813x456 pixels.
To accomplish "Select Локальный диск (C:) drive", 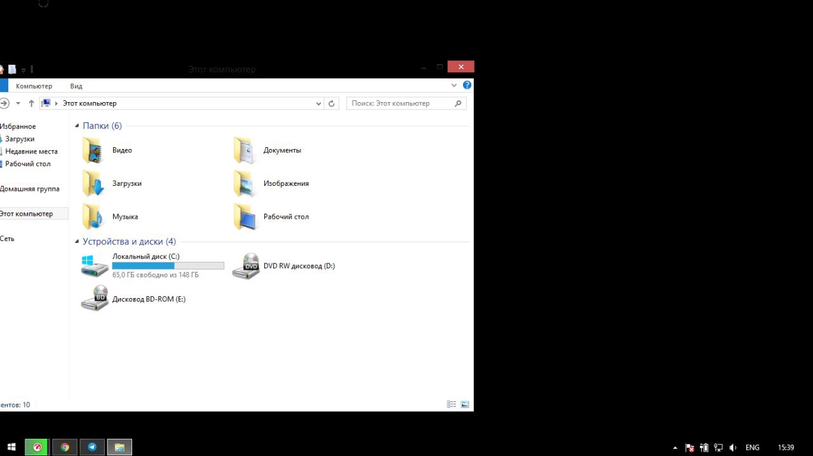I will click(152, 266).
